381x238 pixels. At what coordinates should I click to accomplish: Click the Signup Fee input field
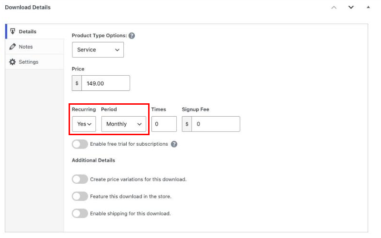[x=216, y=124]
